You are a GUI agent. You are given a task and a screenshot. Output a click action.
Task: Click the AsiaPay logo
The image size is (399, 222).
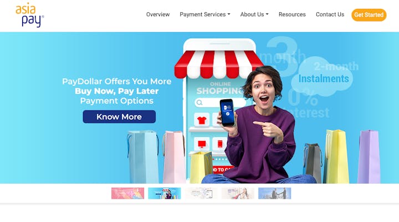[30, 15]
